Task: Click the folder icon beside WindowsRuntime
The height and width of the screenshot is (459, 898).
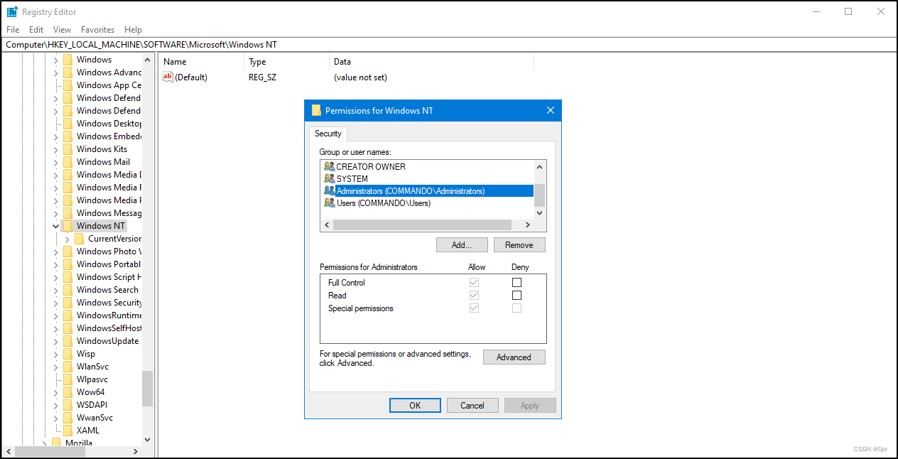Action: point(68,315)
